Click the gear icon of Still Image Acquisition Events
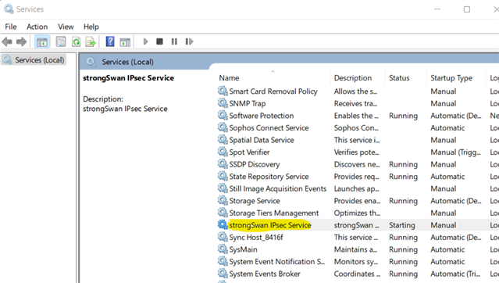The height and width of the screenshot is (283, 499). [x=223, y=188]
